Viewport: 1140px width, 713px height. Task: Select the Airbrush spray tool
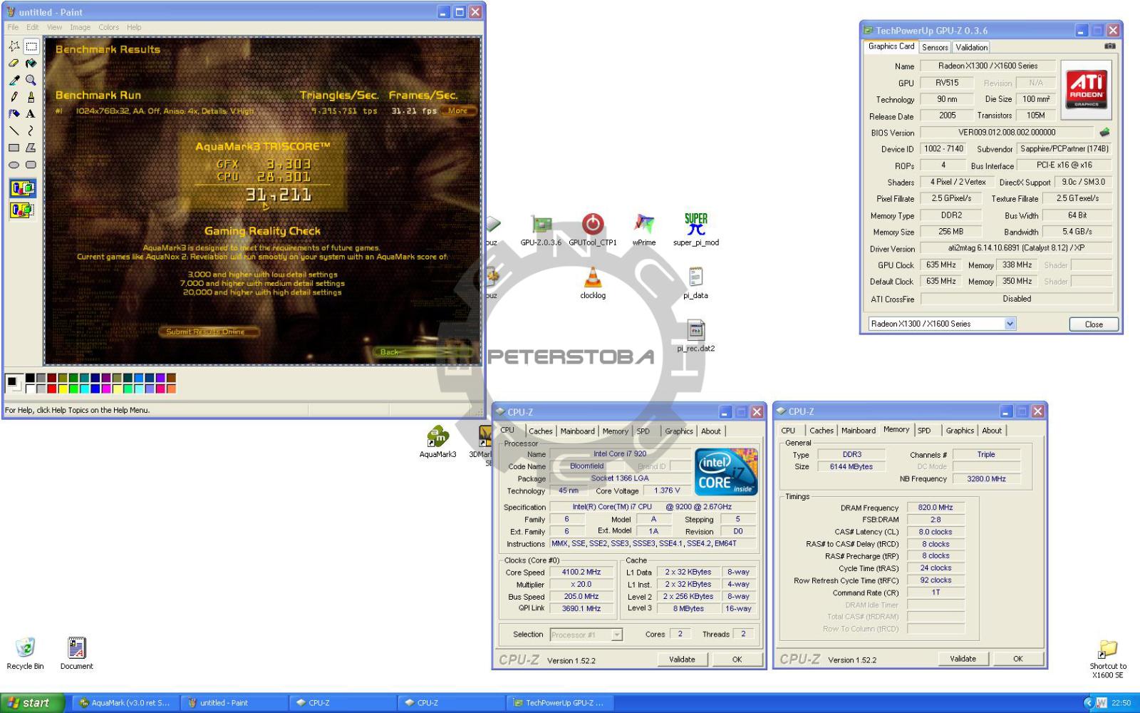[x=14, y=114]
